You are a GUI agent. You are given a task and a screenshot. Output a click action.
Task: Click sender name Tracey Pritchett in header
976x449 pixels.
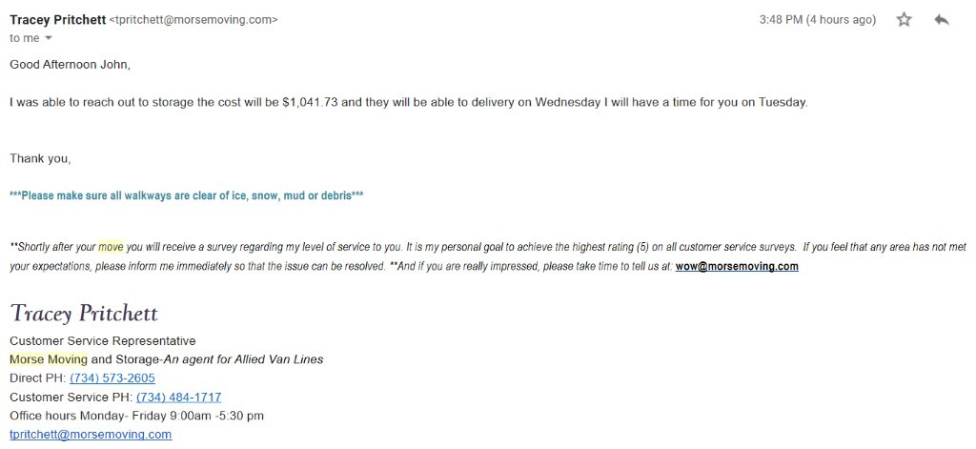point(57,20)
